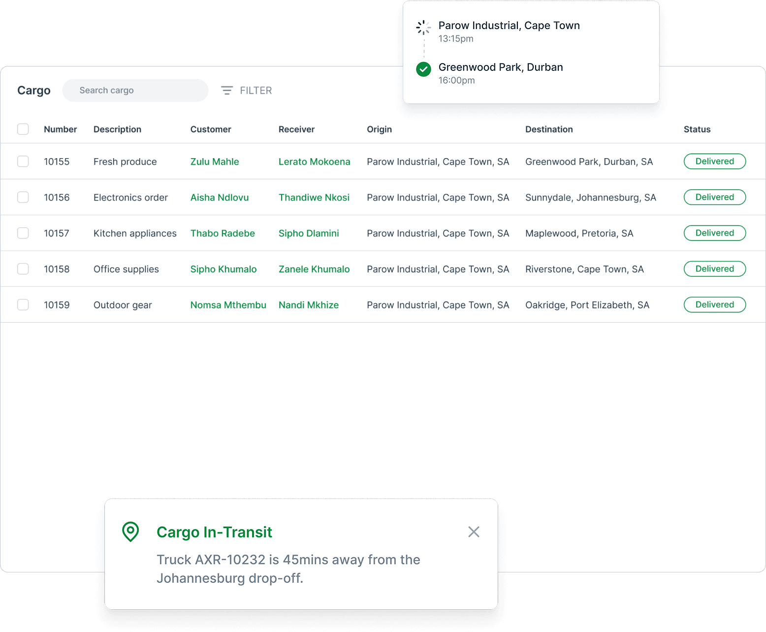The width and height of the screenshot is (766, 632).
Task: Click the Number column header
Action: [x=60, y=129]
